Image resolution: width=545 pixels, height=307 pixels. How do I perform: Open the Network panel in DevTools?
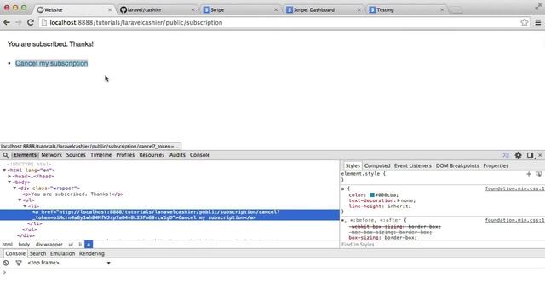[x=51, y=155]
